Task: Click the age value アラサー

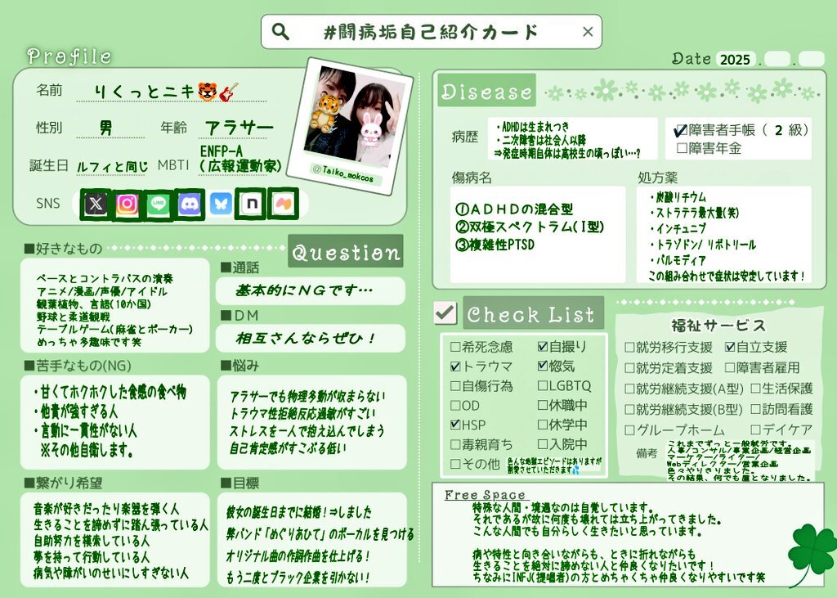Action: tap(239, 128)
